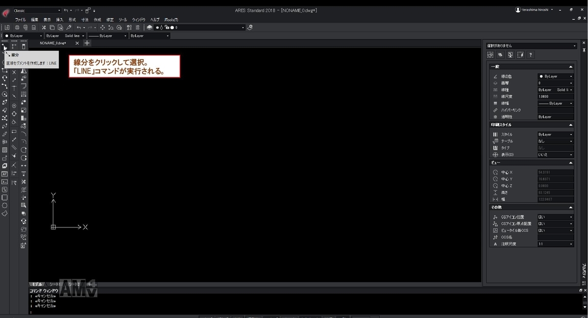Viewport: 588px width, 318px height.
Task: Open the 線種 dropdown in Properties
Action: coord(556,90)
